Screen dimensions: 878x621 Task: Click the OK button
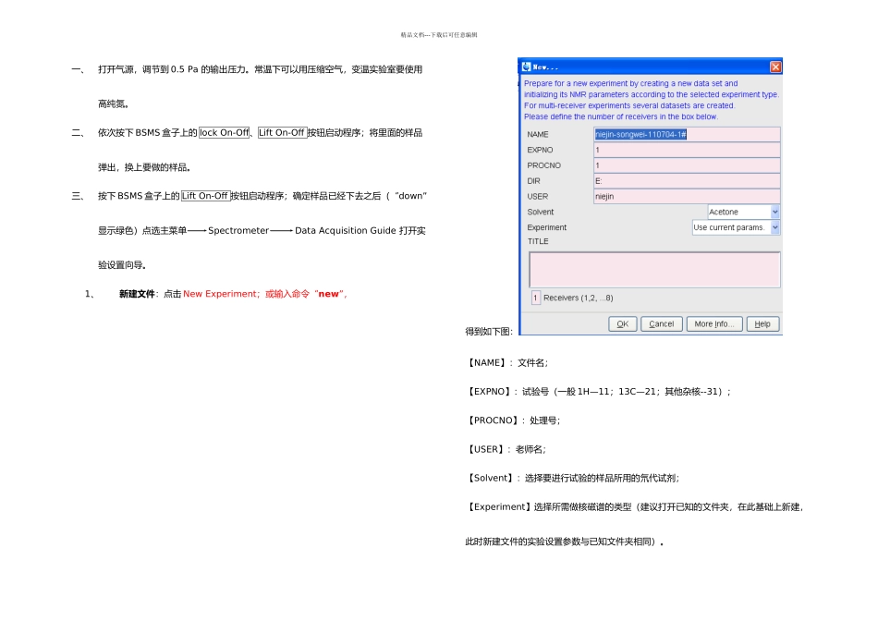pos(623,324)
